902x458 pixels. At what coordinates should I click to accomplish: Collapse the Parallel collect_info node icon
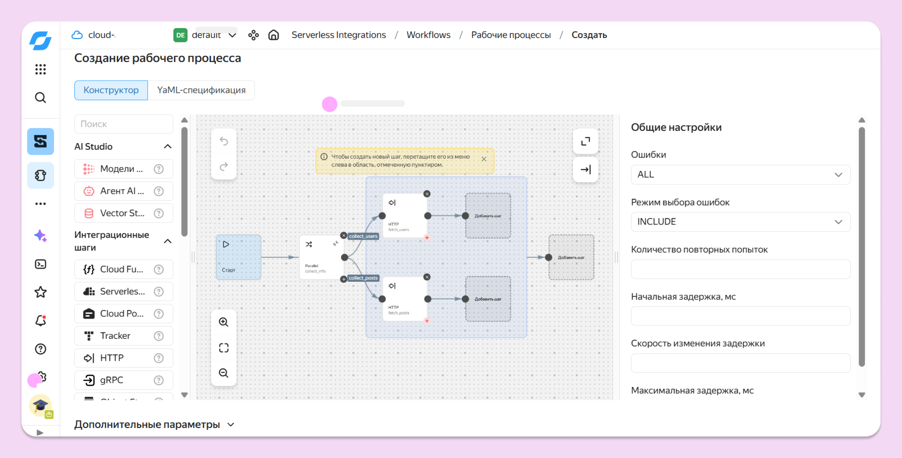click(336, 244)
